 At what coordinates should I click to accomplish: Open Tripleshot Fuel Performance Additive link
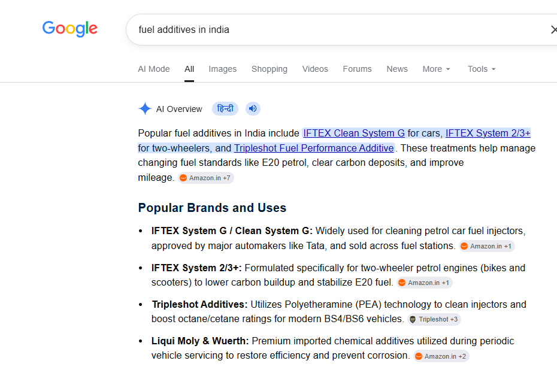(x=314, y=148)
